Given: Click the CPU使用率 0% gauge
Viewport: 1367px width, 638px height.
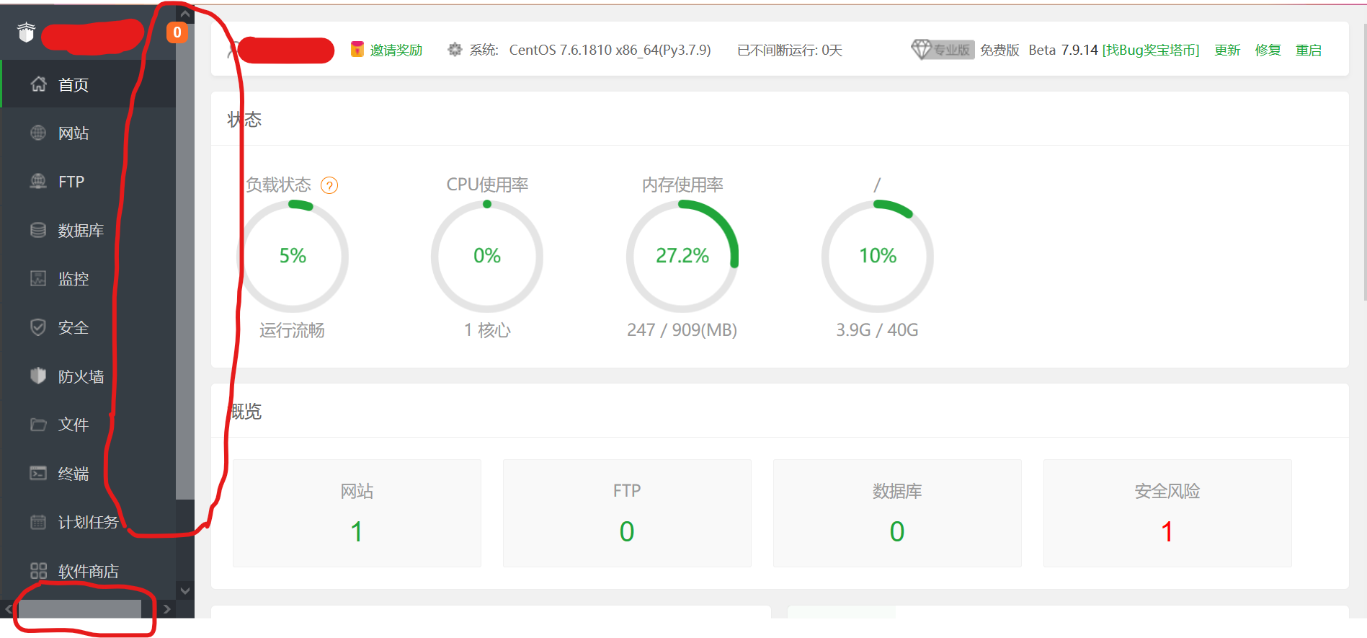Looking at the screenshot, I should click(487, 256).
